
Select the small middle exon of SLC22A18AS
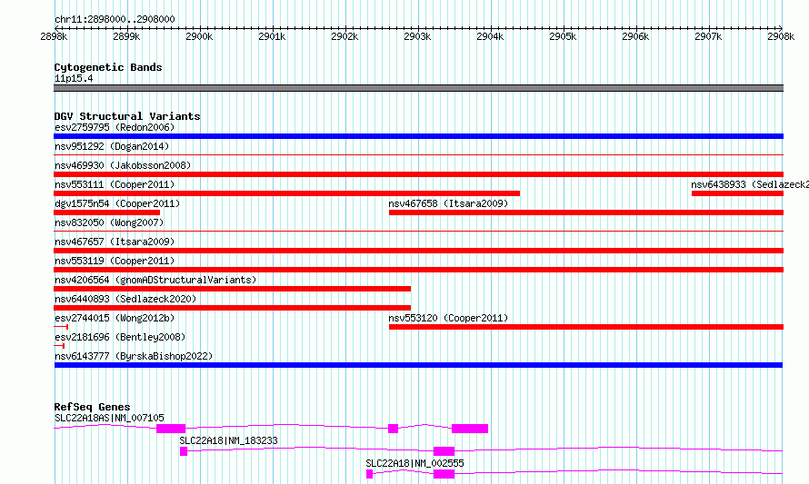tap(394, 429)
